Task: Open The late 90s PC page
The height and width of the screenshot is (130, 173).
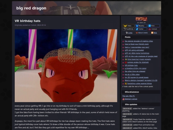Action: tap(128, 96)
